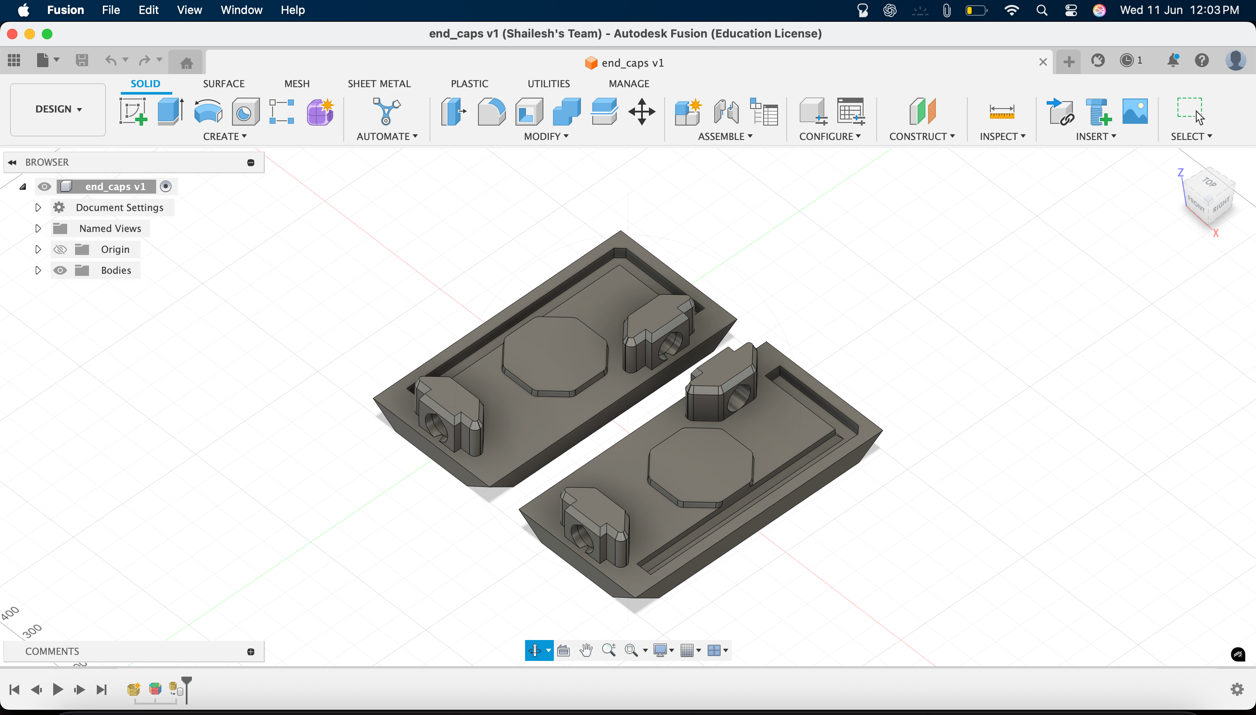The image size is (1256, 715).
Task: Open the Viewports layout dropdown
Action: click(x=717, y=650)
